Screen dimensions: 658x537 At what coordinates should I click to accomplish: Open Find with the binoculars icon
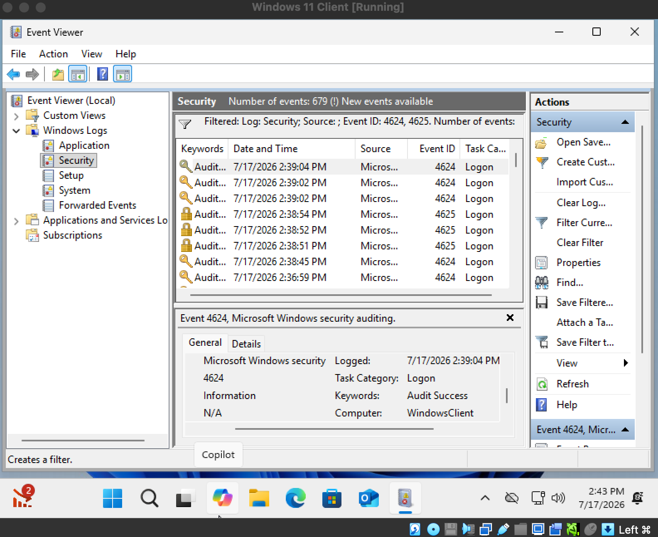pos(541,283)
